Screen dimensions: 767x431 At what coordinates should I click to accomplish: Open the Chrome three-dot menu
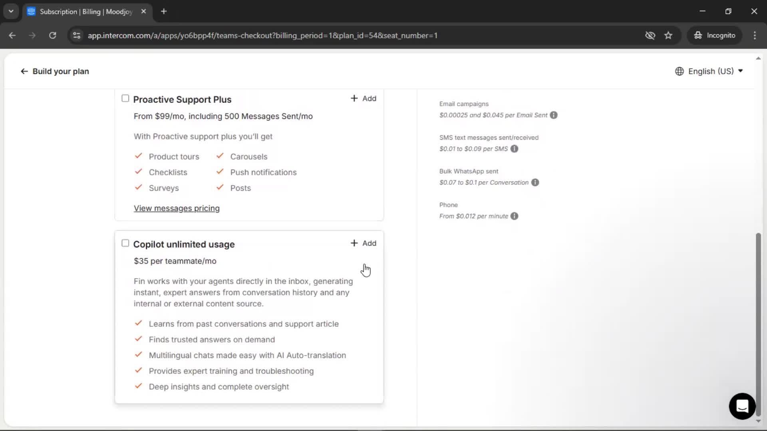tap(755, 36)
